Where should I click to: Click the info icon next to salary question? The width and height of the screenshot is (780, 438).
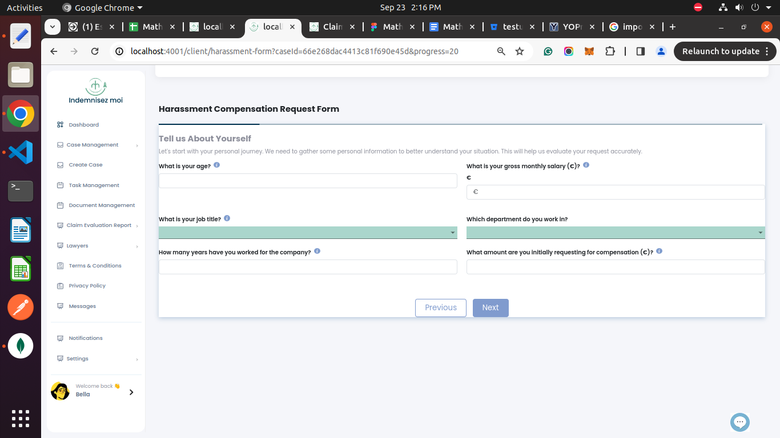pos(586,165)
